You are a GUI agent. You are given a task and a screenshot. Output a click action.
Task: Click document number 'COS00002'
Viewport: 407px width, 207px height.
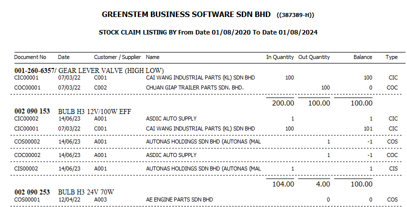click(27, 142)
